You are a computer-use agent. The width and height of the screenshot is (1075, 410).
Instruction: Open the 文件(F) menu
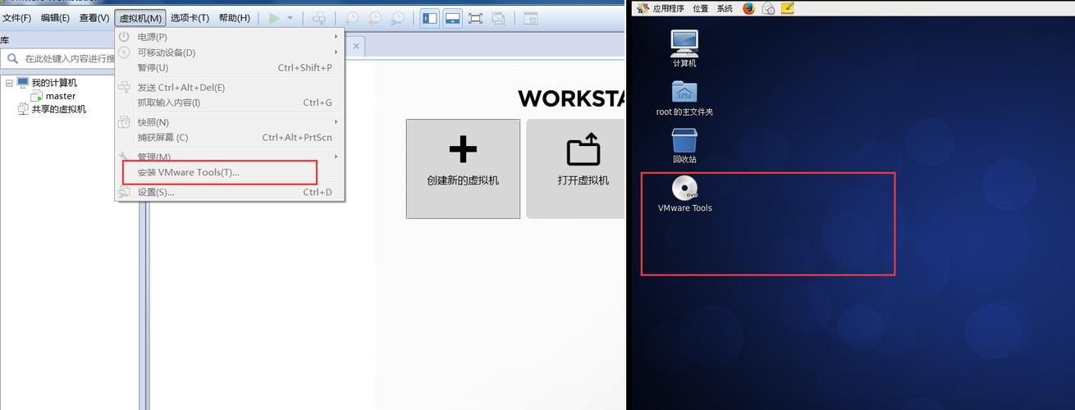click(16, 18)
